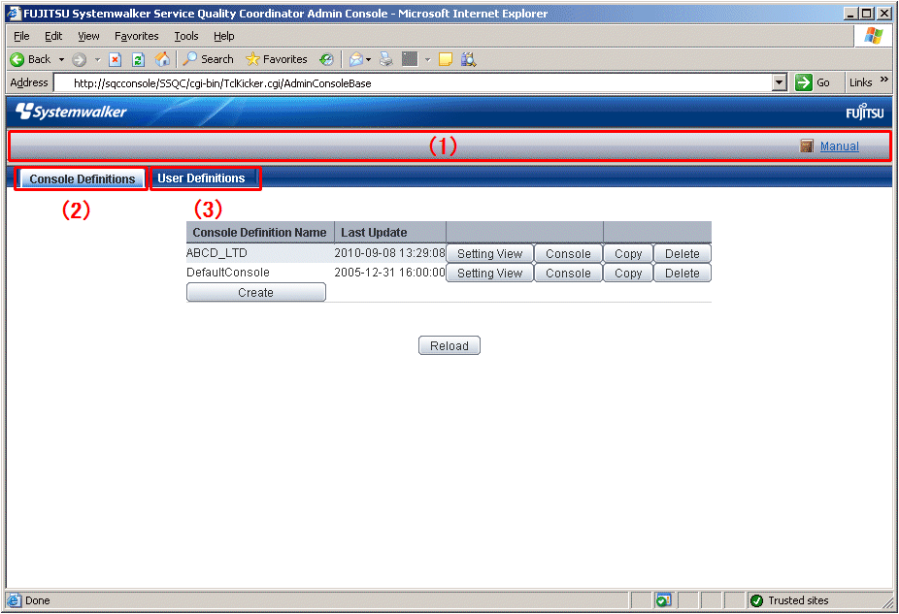Click the 2010-09-08 13:29:08 timestamp

tap(390, 253)
